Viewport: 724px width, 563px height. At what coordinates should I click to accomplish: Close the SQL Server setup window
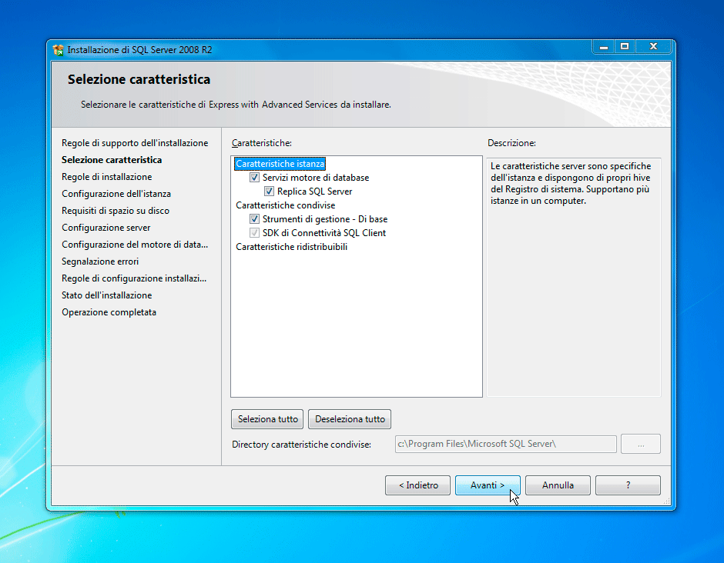(x=653, y=47)
